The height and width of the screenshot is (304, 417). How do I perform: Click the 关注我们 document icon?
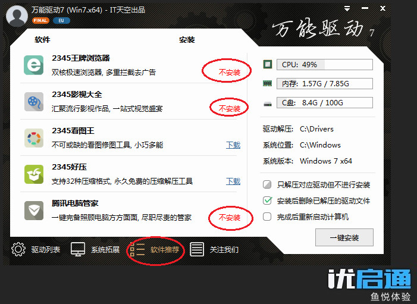click(x=197, y=249)
